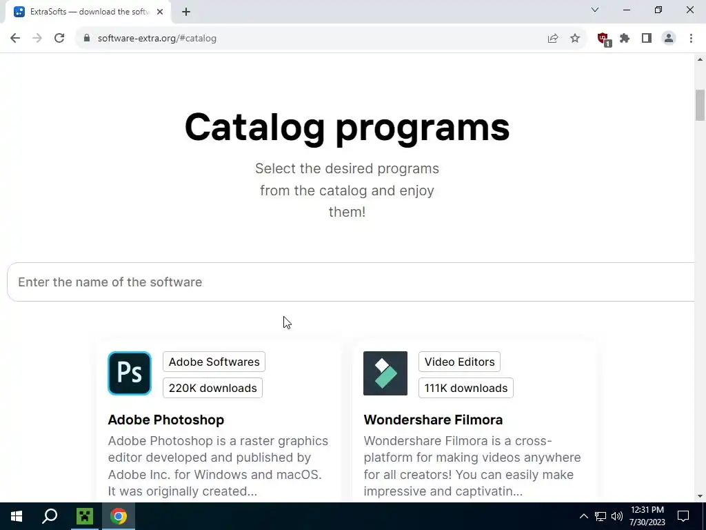This screenshot has height=530, width=706.
Task: Click the Chrome taskbar icon
Action: 119,516
